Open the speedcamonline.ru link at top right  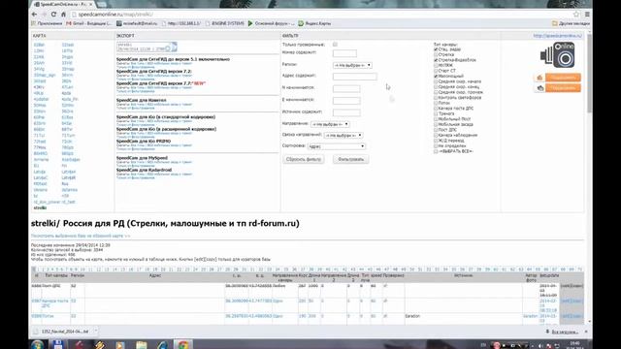(557, 36)
